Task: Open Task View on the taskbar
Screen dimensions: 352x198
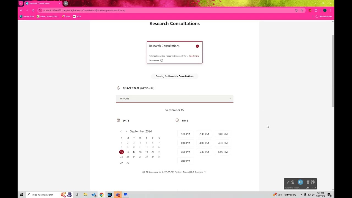Action: (77, 195)
